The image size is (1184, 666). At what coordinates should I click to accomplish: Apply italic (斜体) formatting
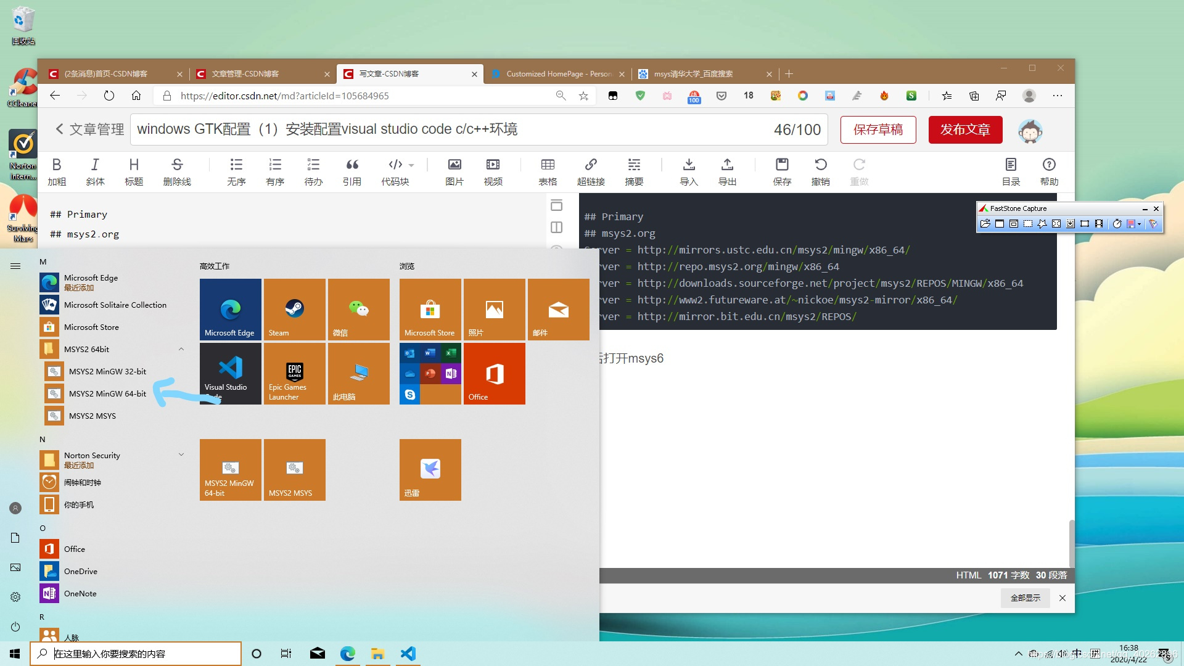pyautogui.click(x=95, y=171)
